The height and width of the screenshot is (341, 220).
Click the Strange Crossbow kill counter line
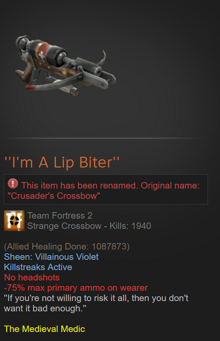click(89, 226)
